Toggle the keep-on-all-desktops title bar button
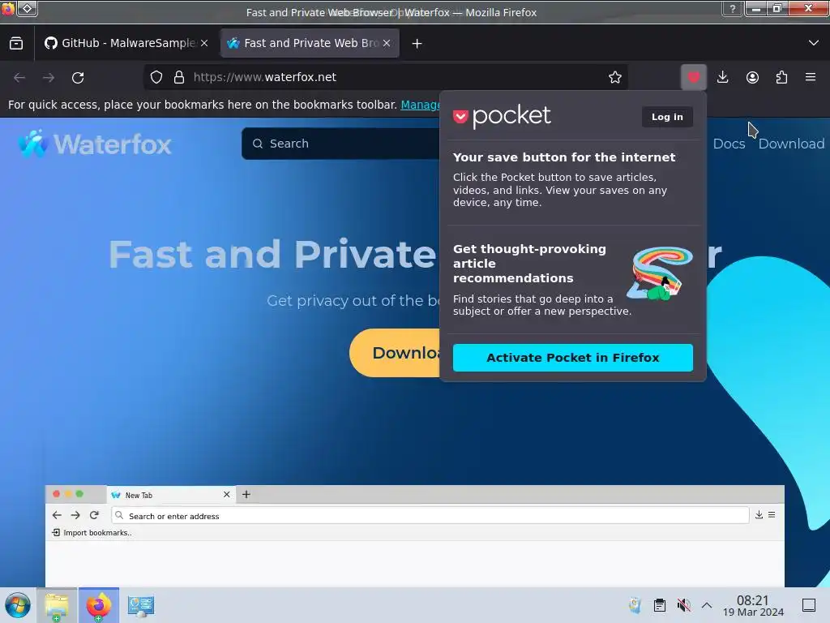 [28, 8]
